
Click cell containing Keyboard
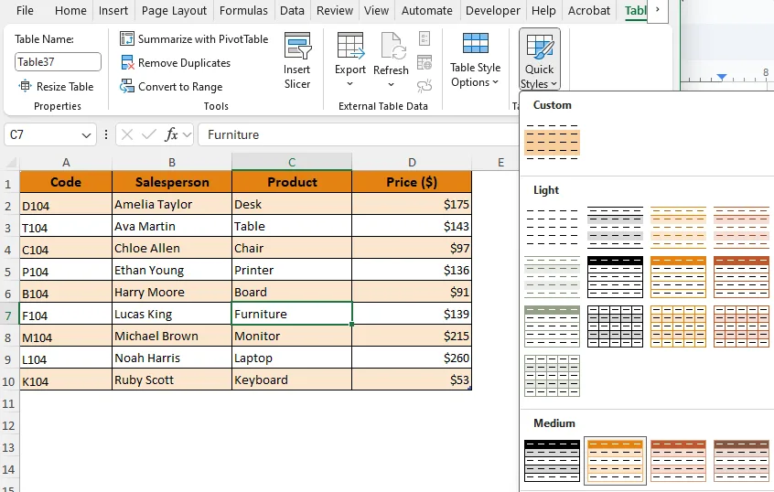click(292, 380)
